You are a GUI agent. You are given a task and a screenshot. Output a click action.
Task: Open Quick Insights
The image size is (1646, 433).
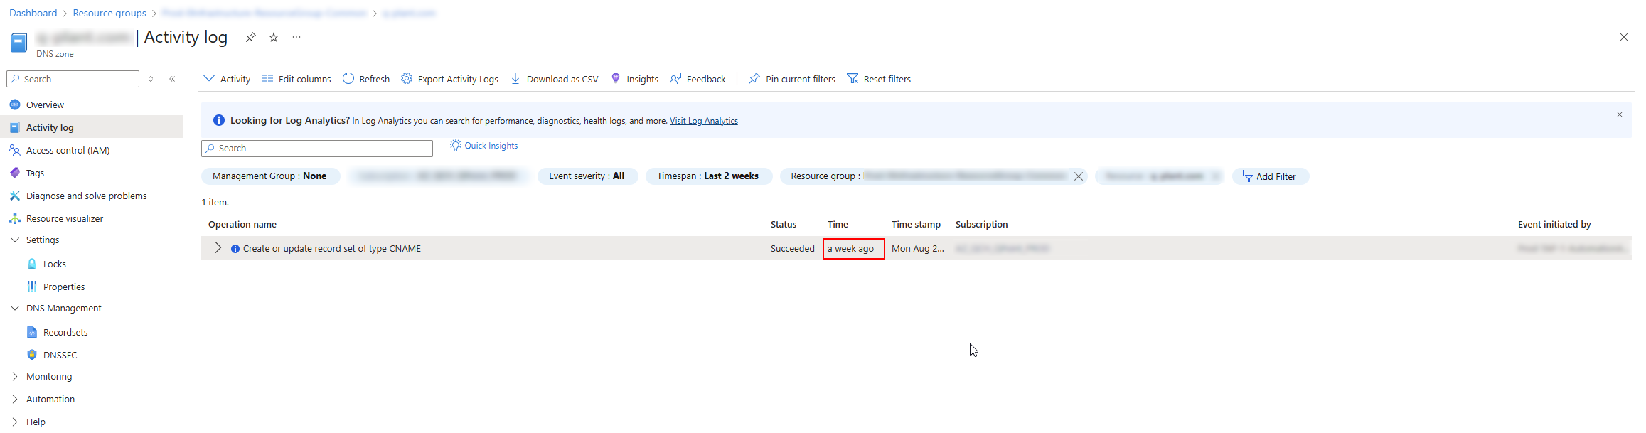(484, 146)
